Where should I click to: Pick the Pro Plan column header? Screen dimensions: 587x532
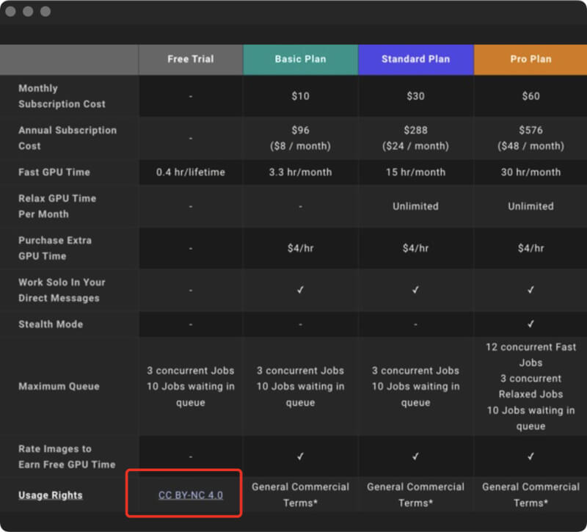pos(531,59)
